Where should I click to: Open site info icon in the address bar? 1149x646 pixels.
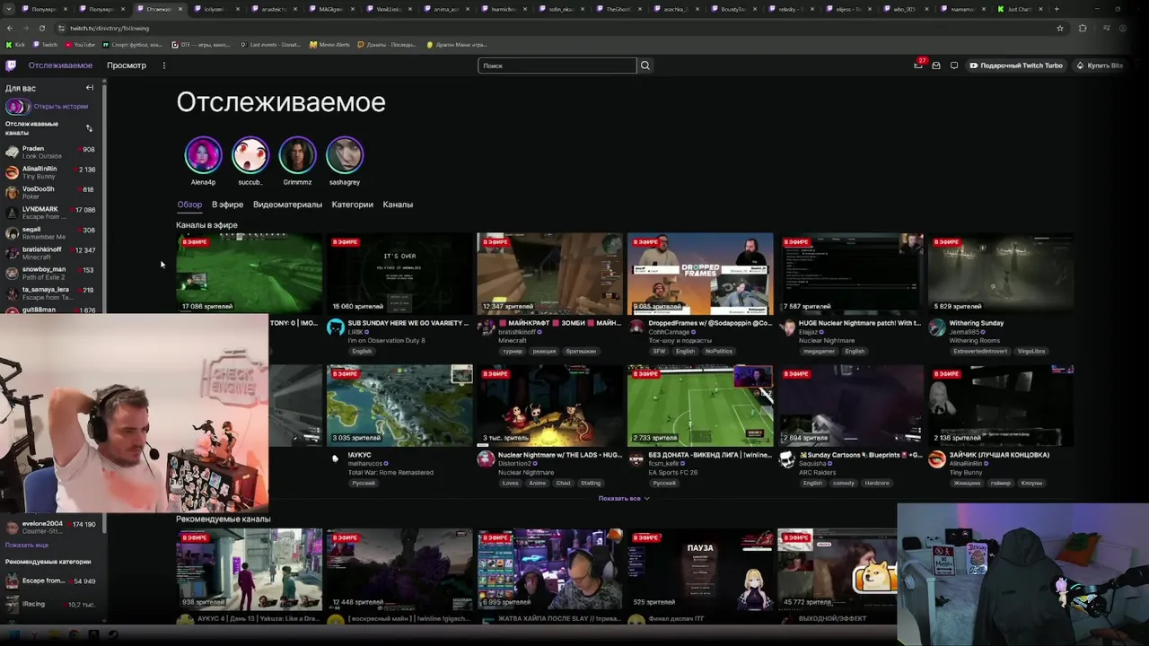(x=61, y=28)
